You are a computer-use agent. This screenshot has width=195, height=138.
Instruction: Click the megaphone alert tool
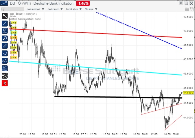(5, 76)
